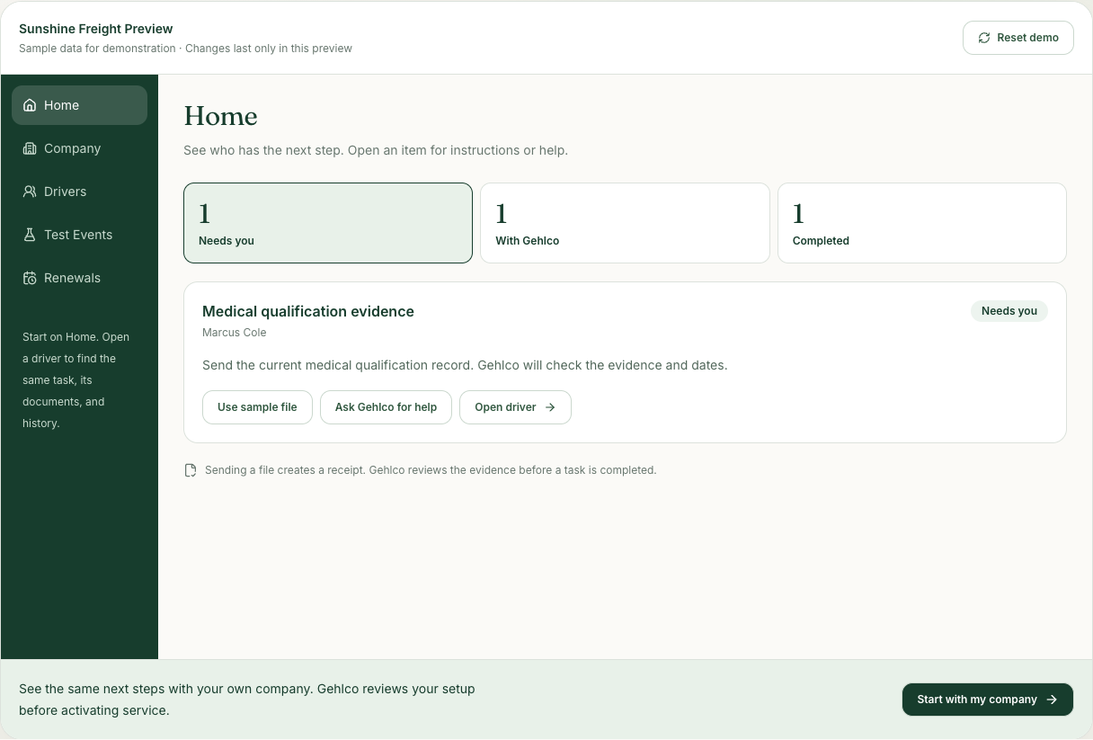Viewport: 1093px width, 740px height.
Task: Click the Home house icon in sidebar
Action: coord(30,105)
